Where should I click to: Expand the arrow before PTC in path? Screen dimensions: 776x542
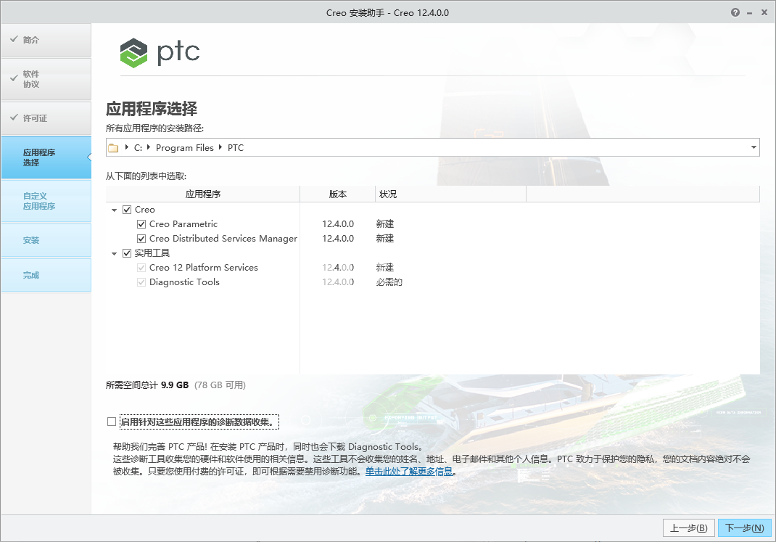pos(220,147)
